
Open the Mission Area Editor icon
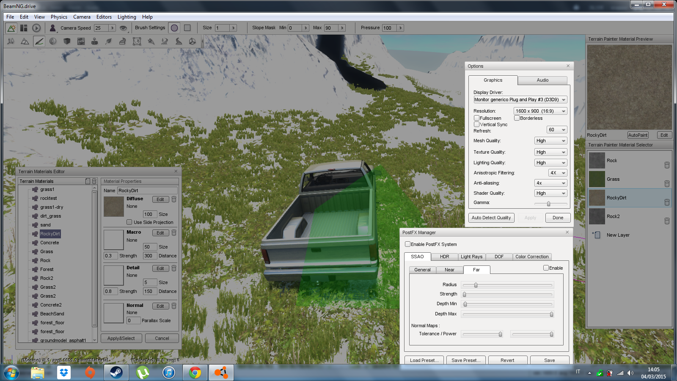[x=137, y=41]
